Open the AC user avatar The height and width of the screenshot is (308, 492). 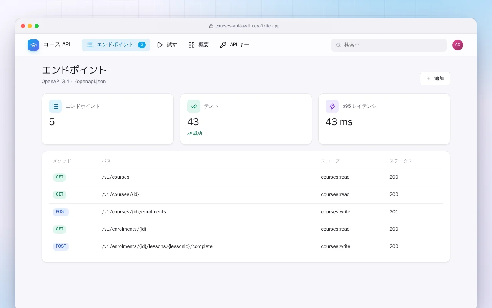pos(458,45)
